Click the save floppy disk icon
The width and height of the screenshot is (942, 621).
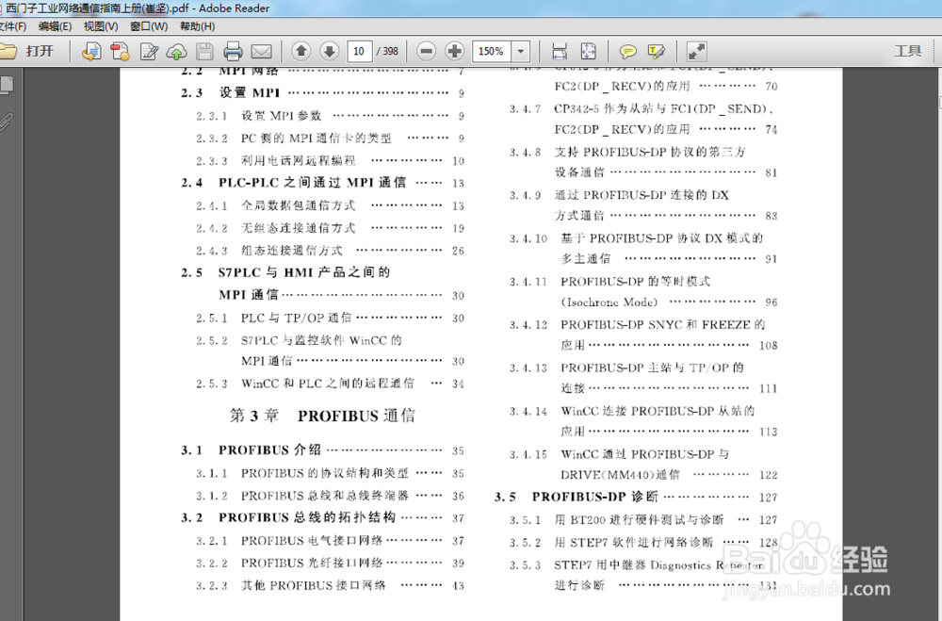click(204, 52)
